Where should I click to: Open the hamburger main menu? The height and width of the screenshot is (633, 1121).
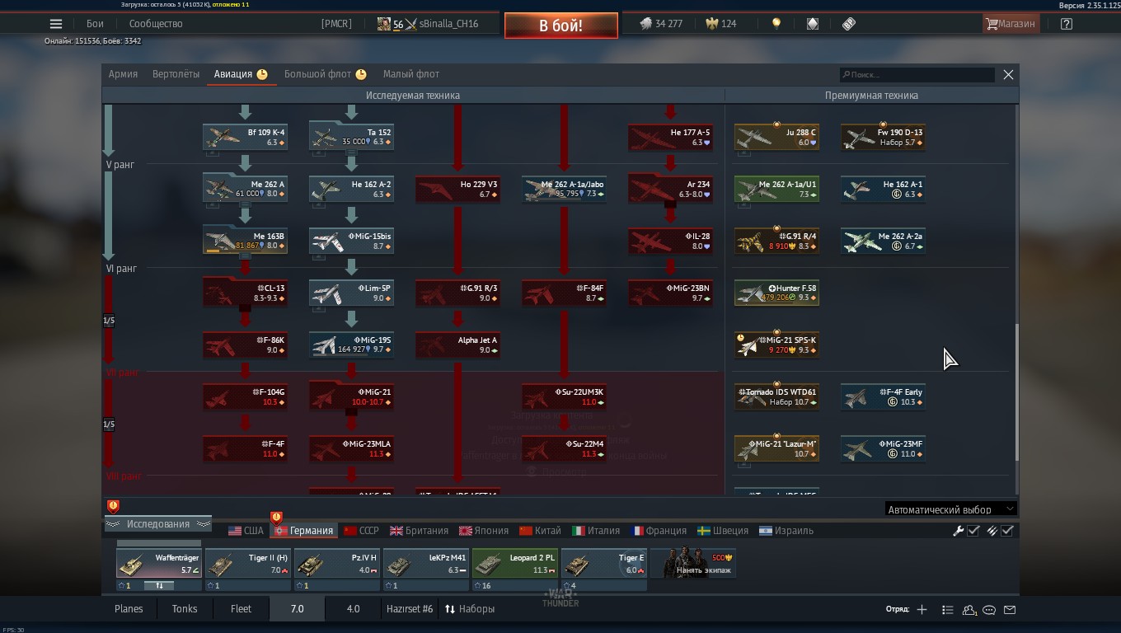(x=56, y=24)
